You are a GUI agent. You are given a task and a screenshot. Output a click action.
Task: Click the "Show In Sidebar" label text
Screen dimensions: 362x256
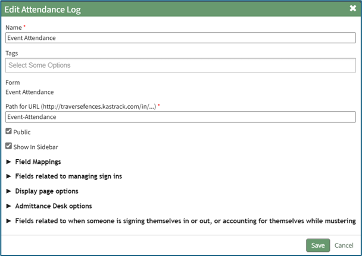pos(35,147)
